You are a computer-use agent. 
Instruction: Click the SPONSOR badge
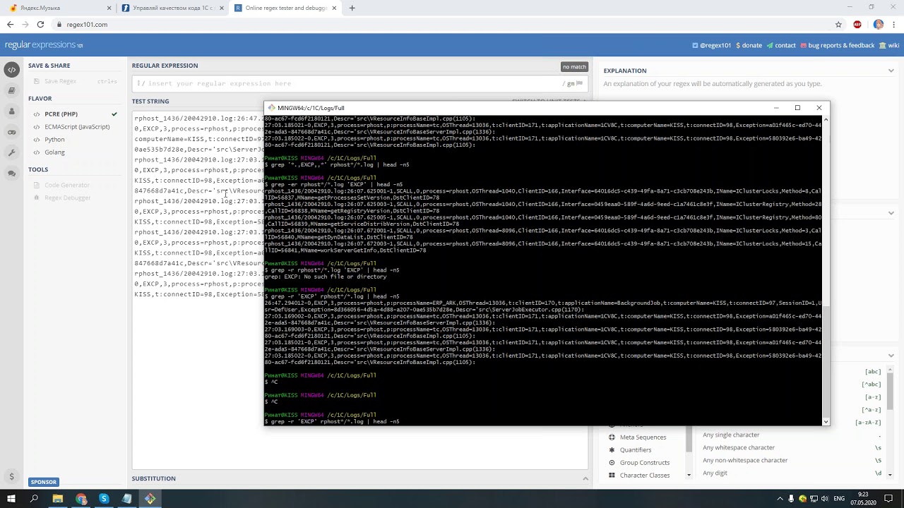click(x=43, y=482)
